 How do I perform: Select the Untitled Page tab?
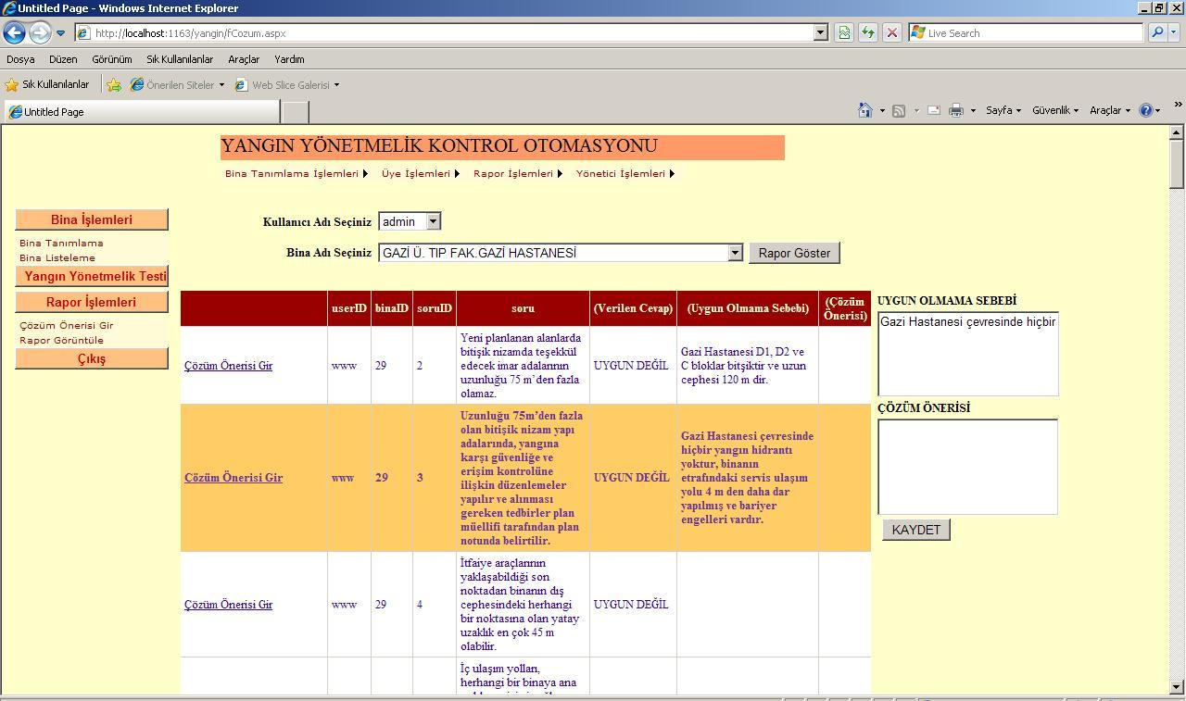pos(141,112)
